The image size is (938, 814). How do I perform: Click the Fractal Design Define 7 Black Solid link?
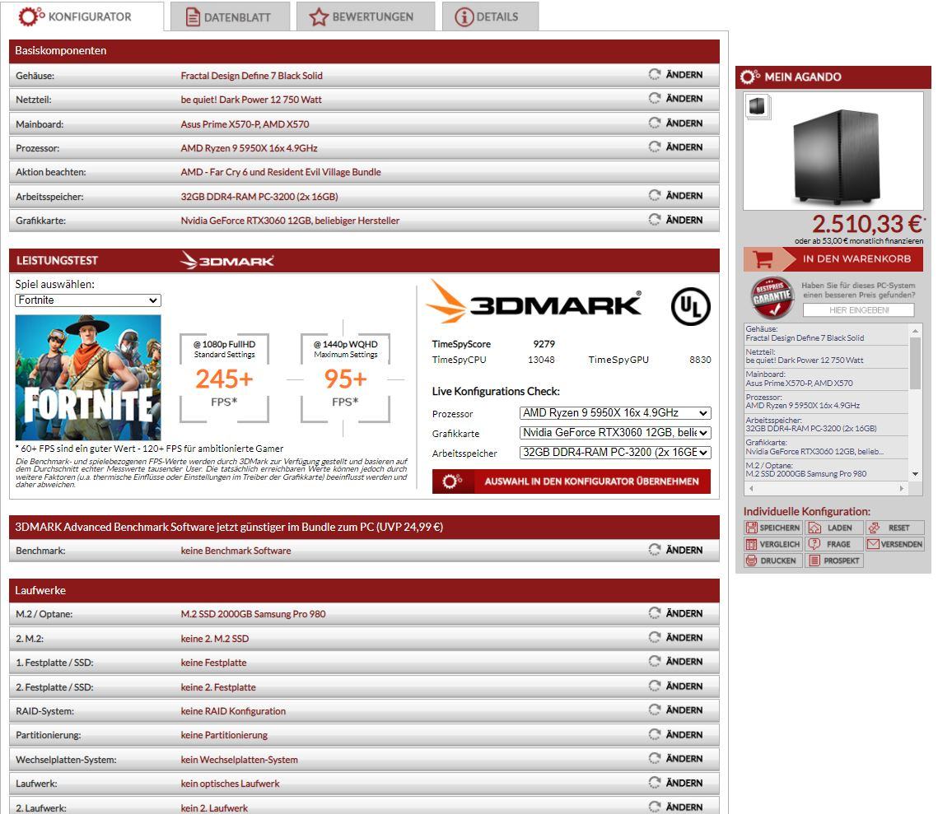[x=251, y=76]
